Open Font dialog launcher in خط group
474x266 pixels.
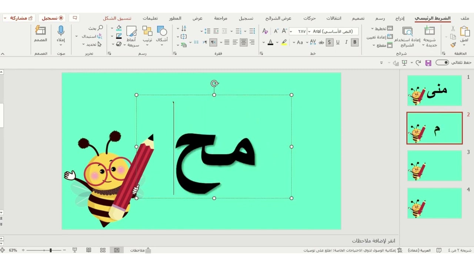(x=261, y=54)
